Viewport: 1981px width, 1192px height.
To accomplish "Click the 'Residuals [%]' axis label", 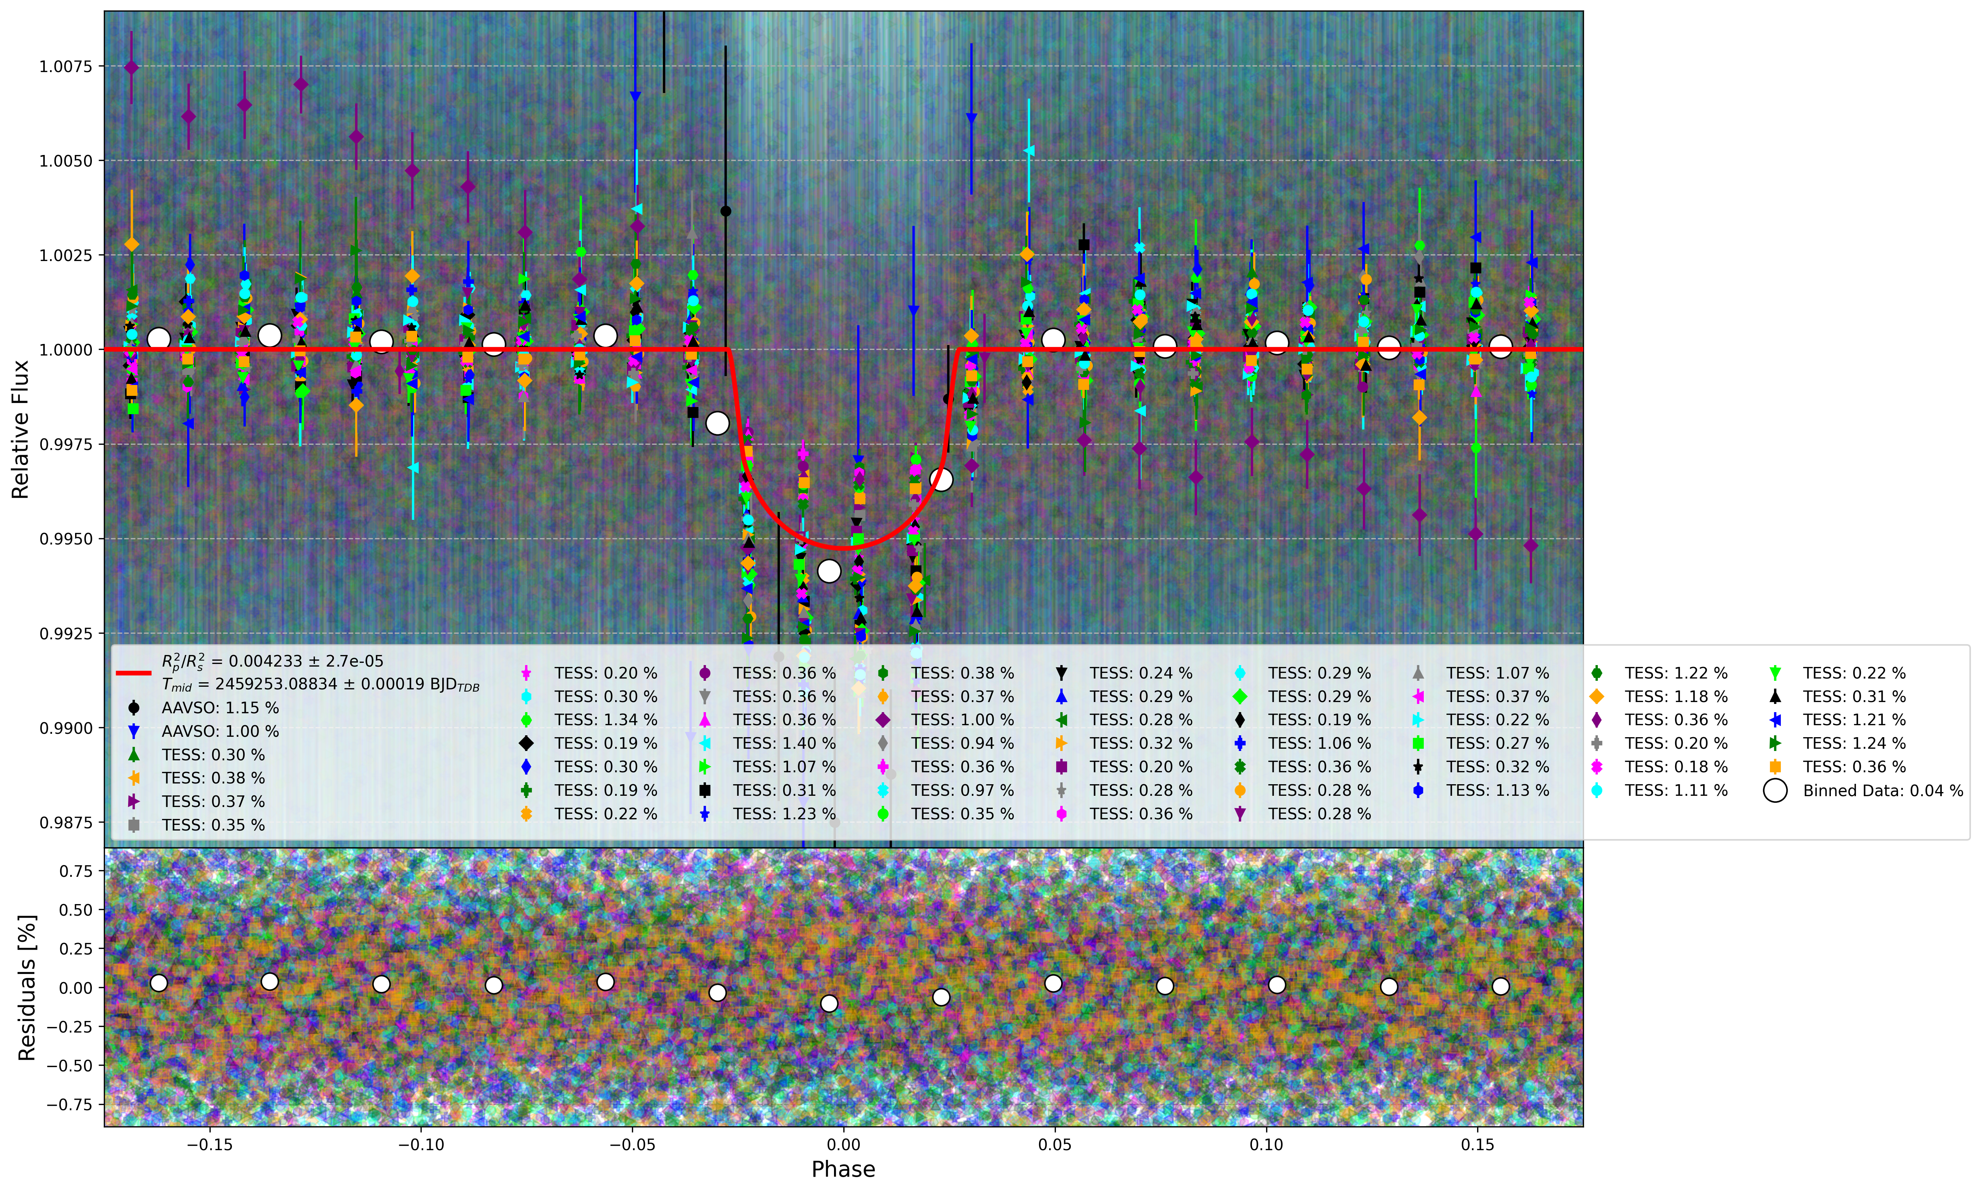I will (x=27, y=987).
